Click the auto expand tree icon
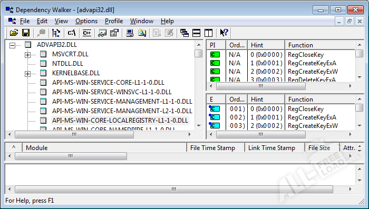Image resolution: width=369 pixels, height=209 pixels. [56, 33]
